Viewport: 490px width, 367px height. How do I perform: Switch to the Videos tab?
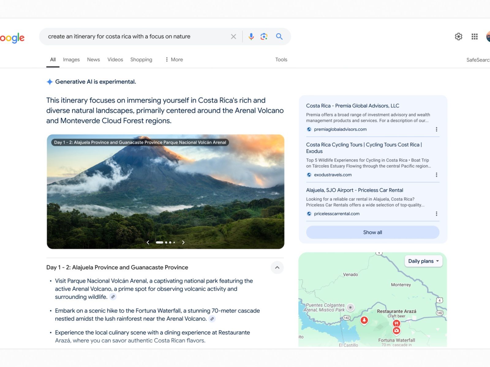115,60
